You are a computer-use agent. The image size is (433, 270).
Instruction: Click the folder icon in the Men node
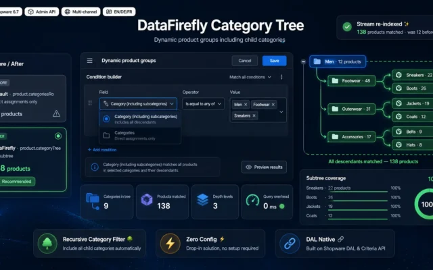(317, 61)
